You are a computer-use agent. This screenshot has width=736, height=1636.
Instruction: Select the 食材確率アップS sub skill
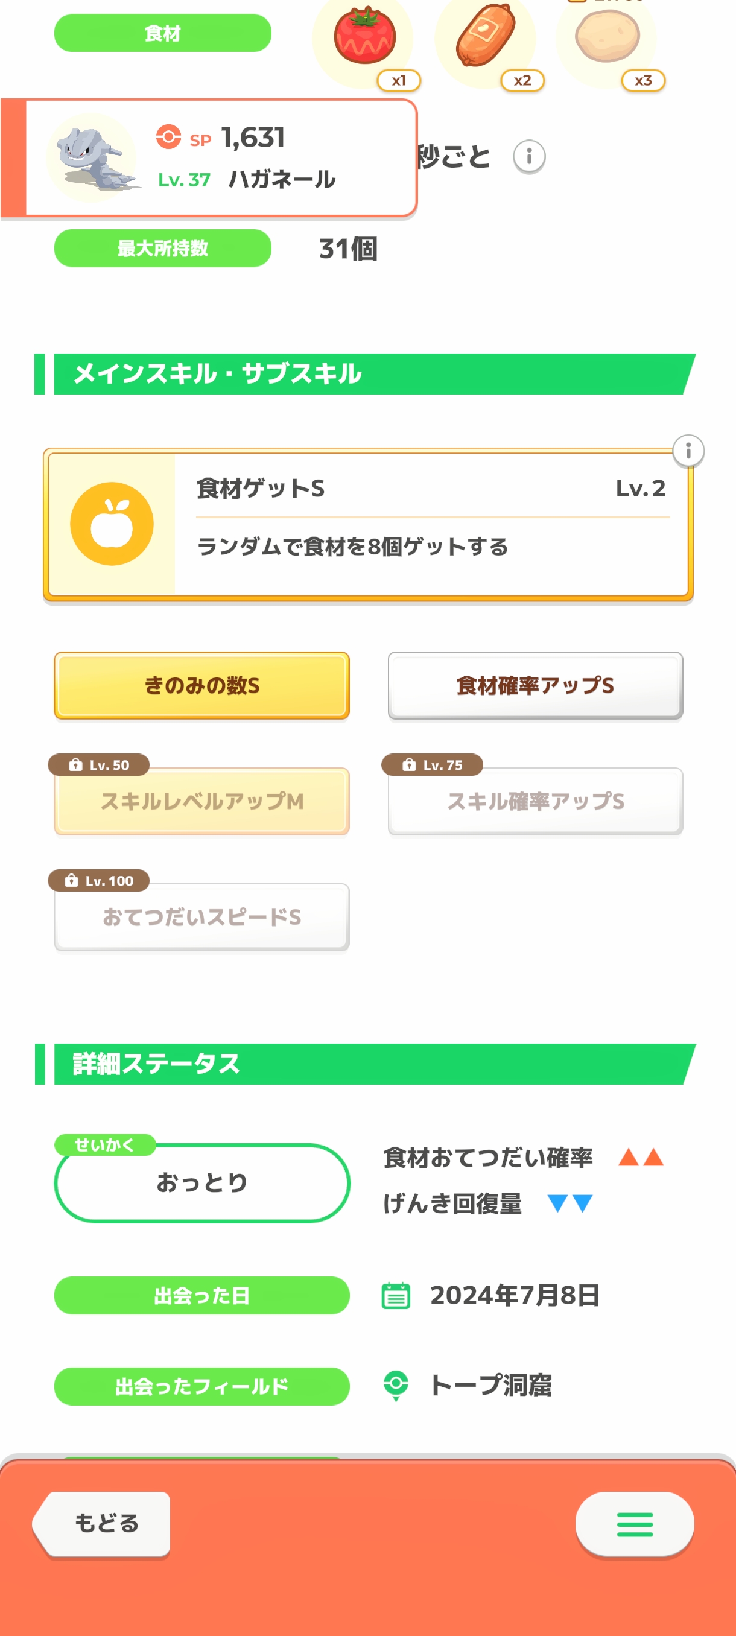point(535,686)
